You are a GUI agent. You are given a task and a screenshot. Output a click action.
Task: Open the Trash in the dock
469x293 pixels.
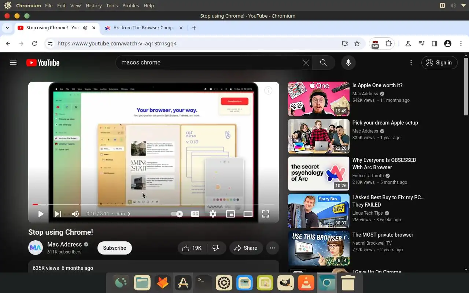pyautogui.click(x=348, y=283)
